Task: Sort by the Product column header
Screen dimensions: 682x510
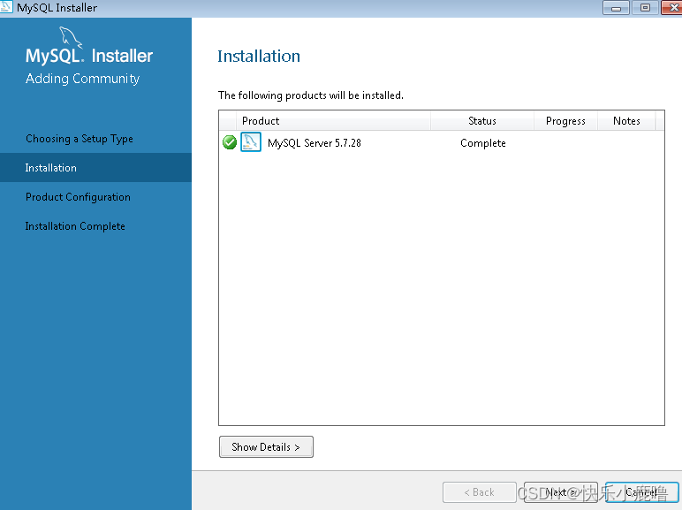Action: tap(333, 121)
